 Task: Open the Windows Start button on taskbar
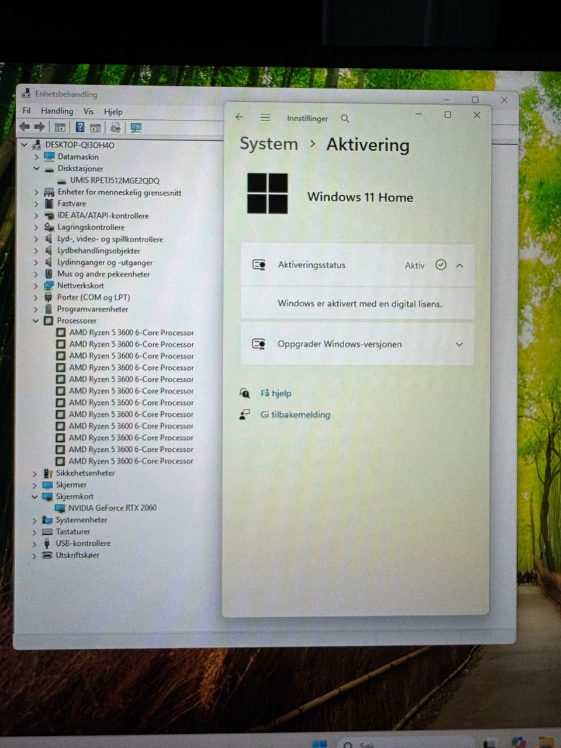click(x=319, y=744)
